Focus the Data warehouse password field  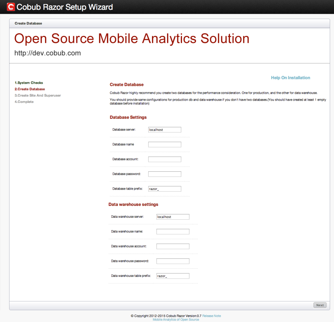173,261
